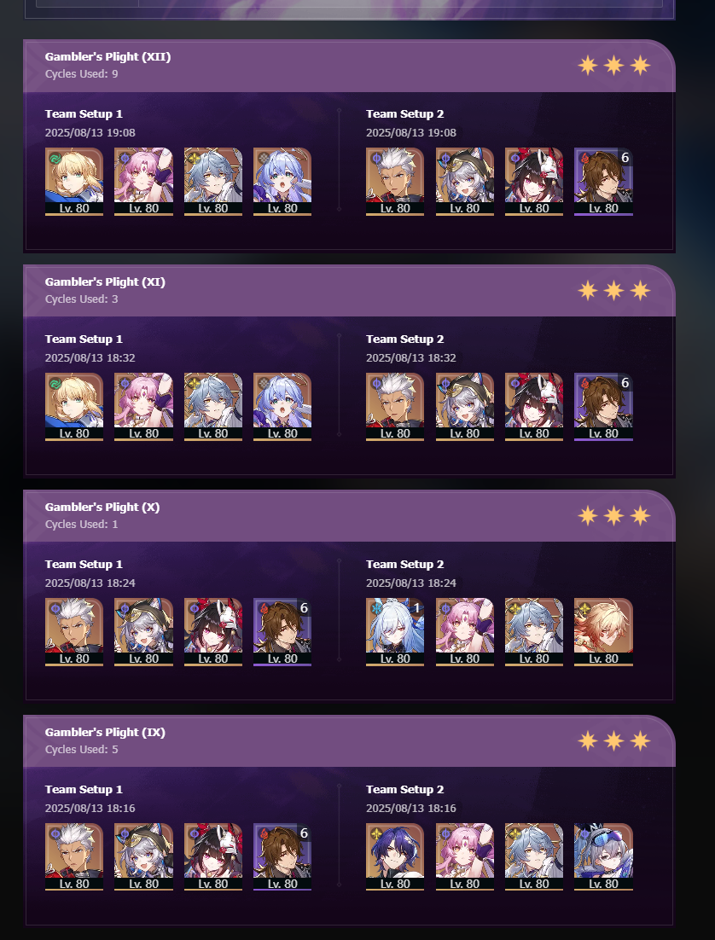
Task: Click the Gambler's Plight (XII) header
Action: [x=349, y=66]
